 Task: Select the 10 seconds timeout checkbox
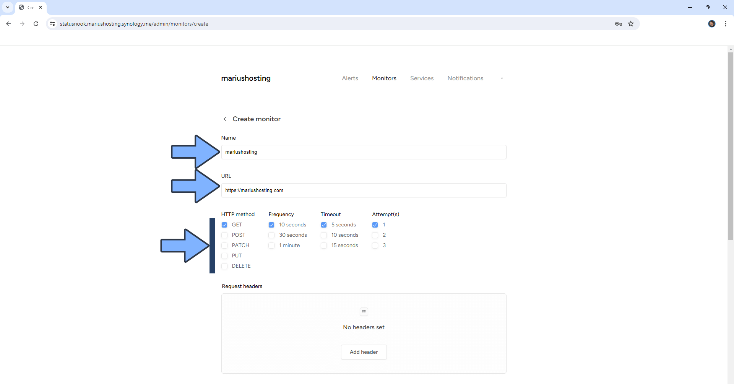point(324,235)
